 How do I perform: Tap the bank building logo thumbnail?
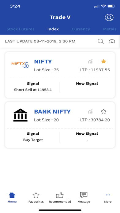(21, 115)
